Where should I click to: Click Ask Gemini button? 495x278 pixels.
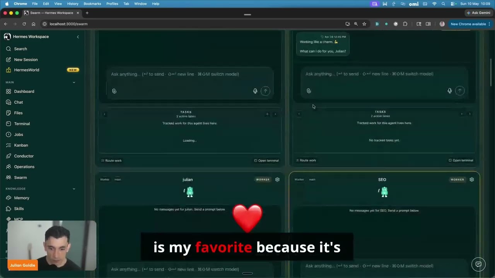[478, 13]
